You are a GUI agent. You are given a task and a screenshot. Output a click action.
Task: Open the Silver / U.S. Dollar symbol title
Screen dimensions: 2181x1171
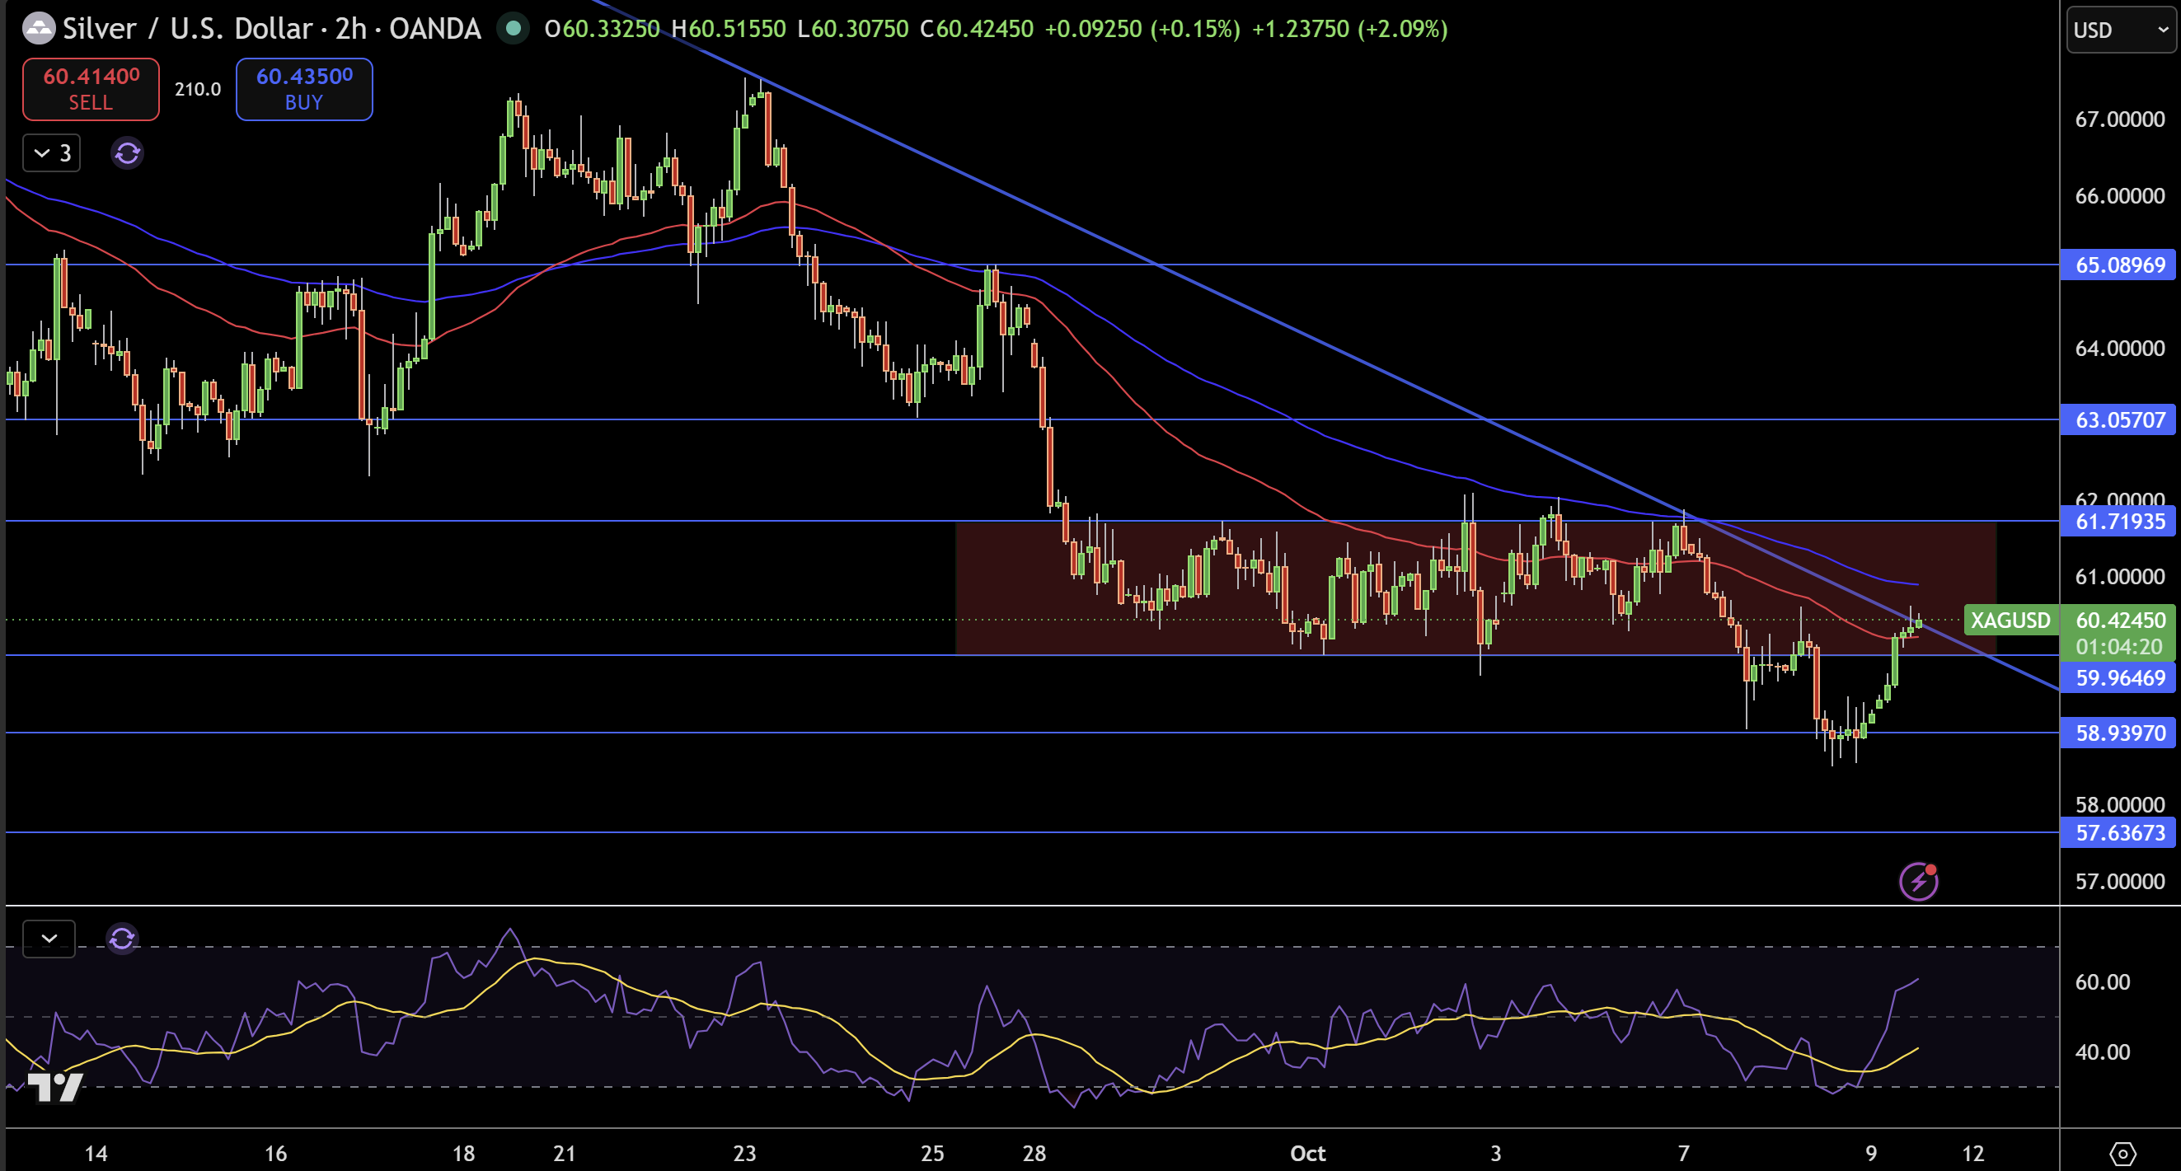click(x=272, y=29)
